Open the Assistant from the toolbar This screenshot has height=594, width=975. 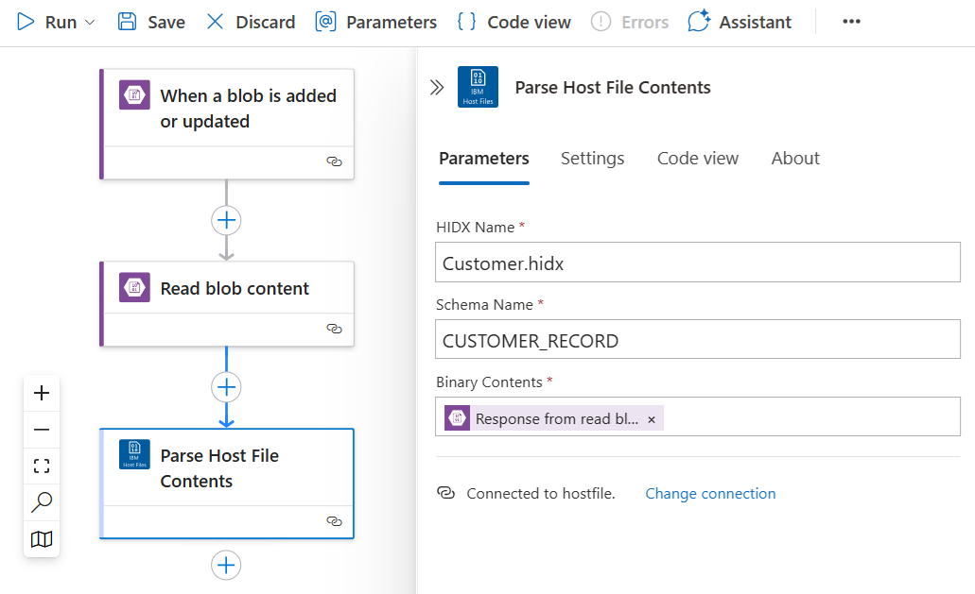point(740,22)
